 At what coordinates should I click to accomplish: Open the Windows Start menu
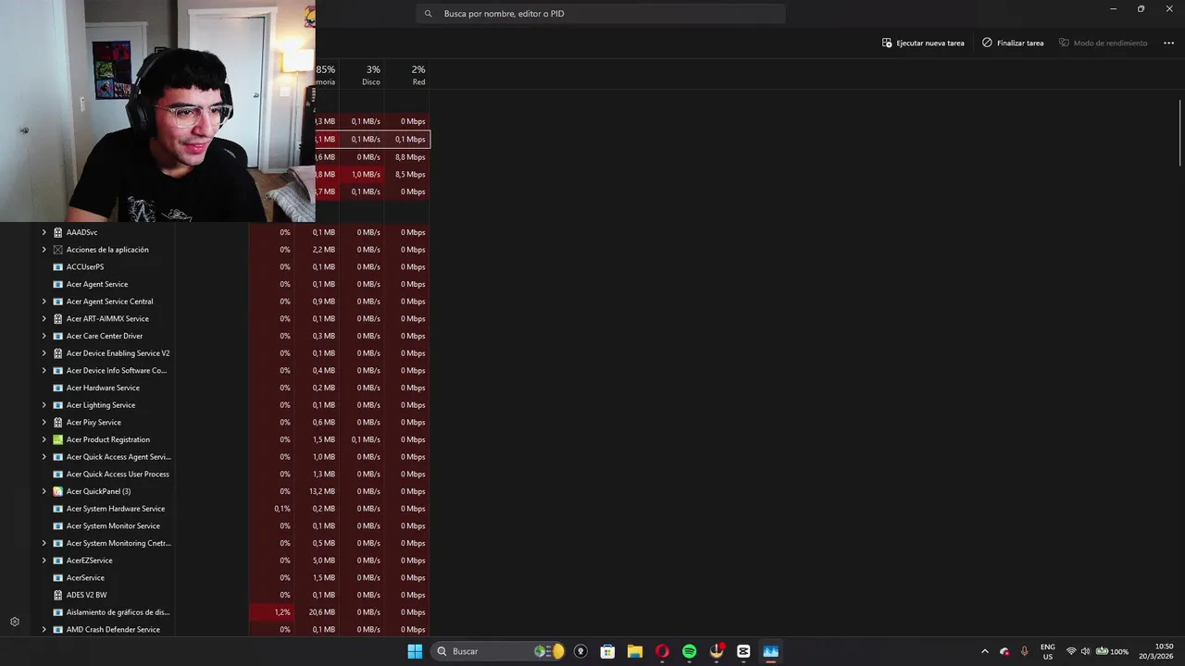tap(415, 651)
